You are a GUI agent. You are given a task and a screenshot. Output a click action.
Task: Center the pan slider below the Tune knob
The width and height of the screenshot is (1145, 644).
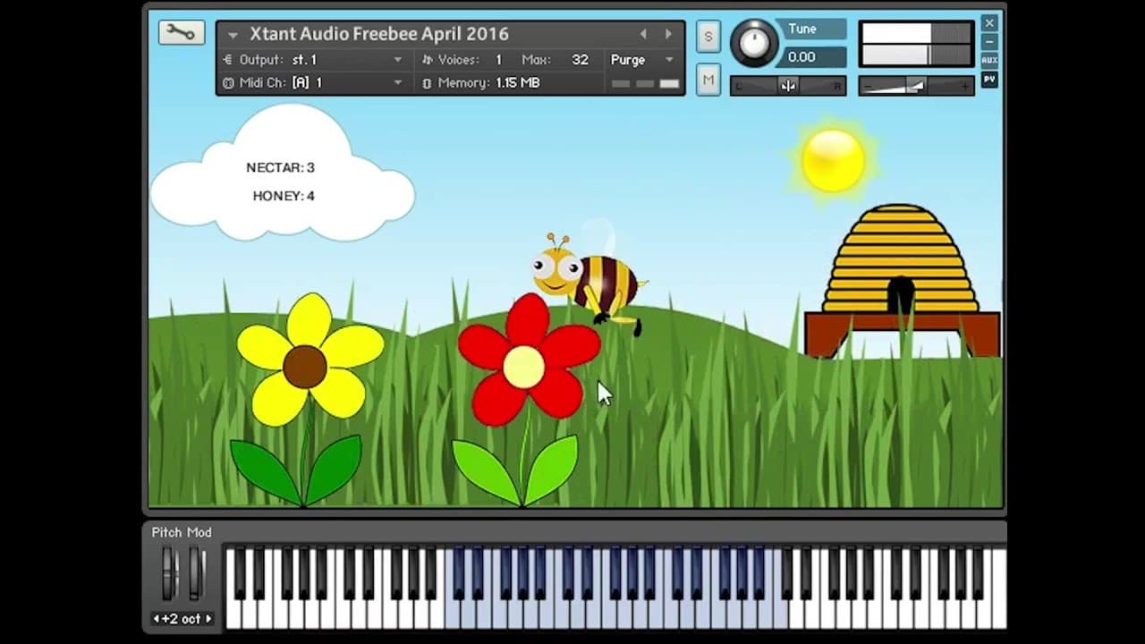coord(788,85)
